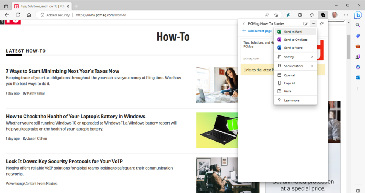Add this page to favorites
365x193 pixels.
pos(276,15)
